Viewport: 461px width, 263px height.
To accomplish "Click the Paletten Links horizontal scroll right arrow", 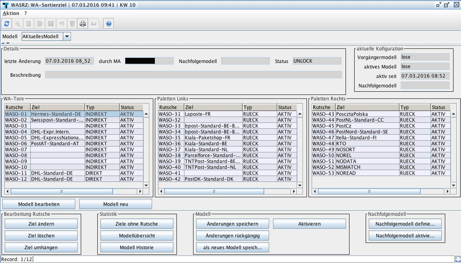I will click(x=294, y=191).
